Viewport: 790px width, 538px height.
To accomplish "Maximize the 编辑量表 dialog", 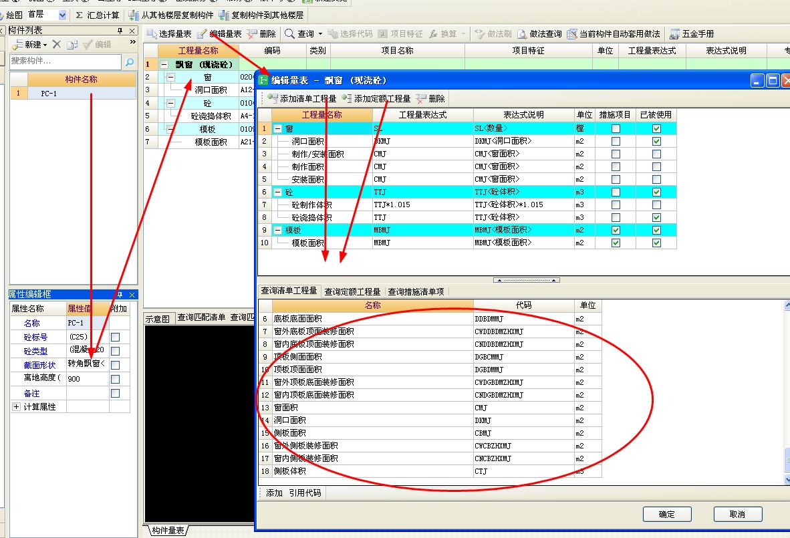I will (773, 81).
